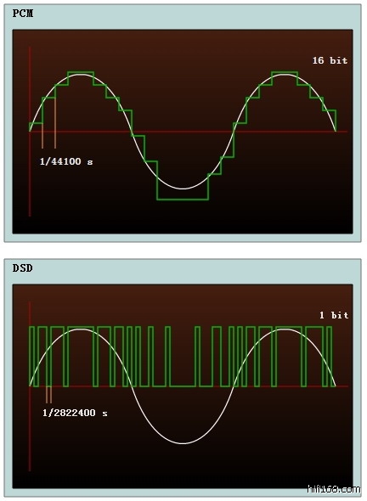Click the first sine peak in PCM chart
Viewport: 367px width, 501px height.
pos(82,75)
